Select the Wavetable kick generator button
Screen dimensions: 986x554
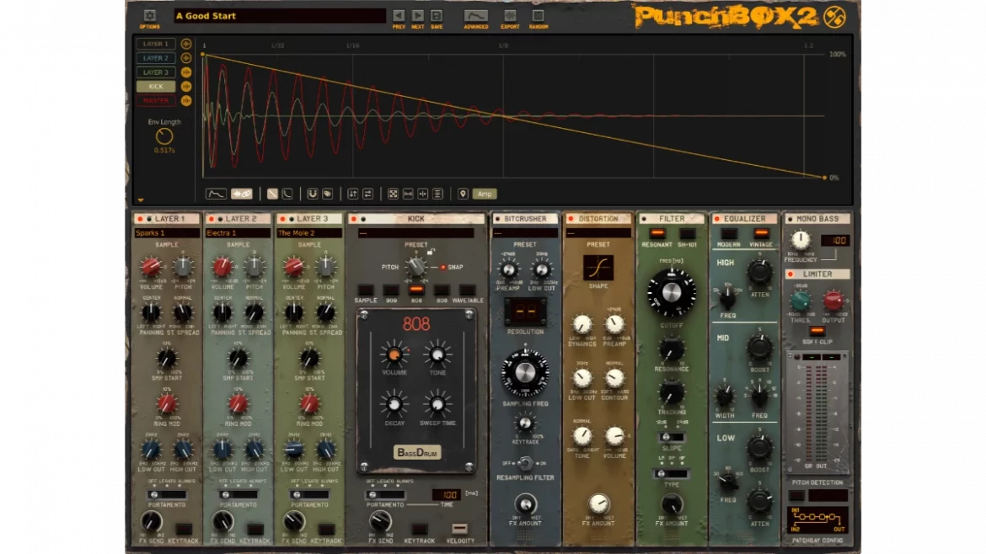coord(467,290)
